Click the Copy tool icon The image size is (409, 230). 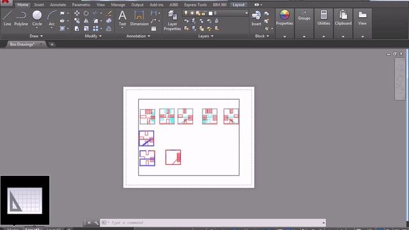(77, 21)
